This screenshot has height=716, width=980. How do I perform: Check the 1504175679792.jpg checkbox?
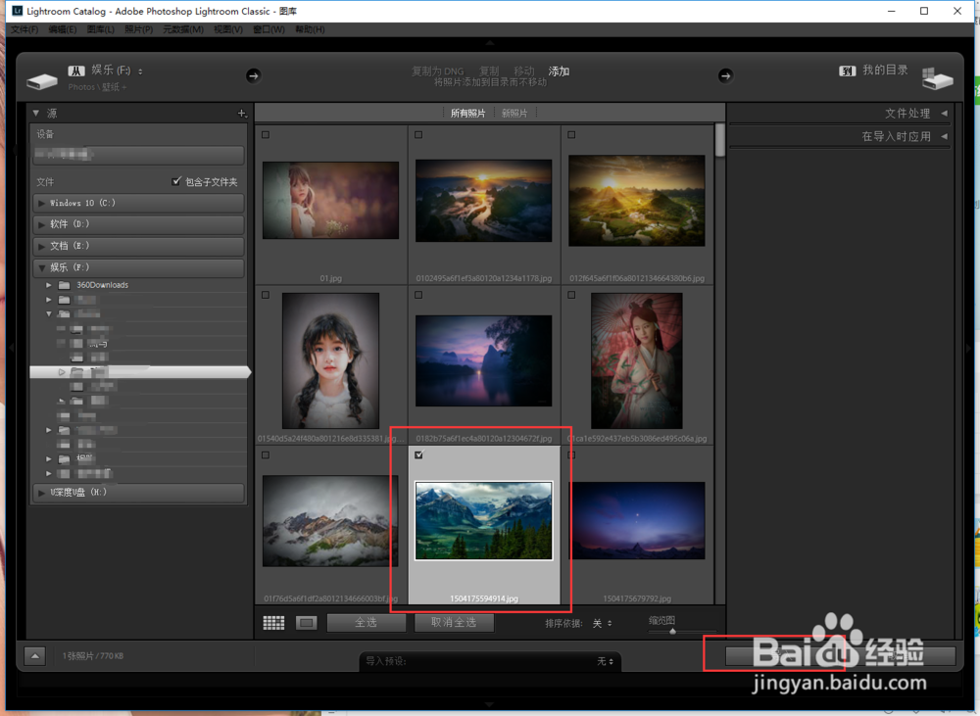tap(571, 455)
